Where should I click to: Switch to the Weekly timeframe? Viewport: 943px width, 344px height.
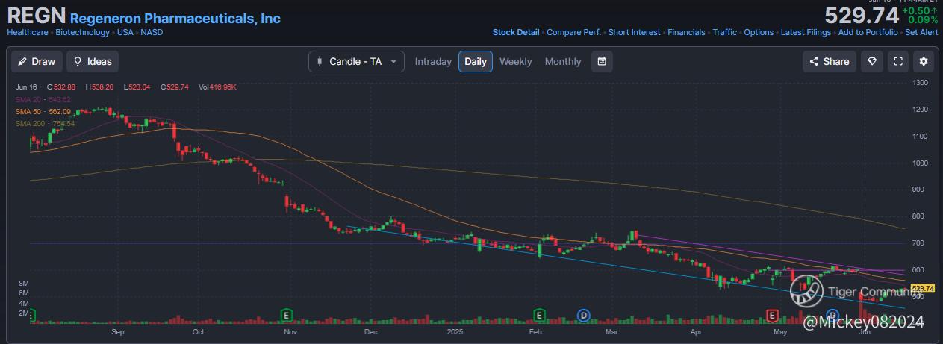coord(516,61)
